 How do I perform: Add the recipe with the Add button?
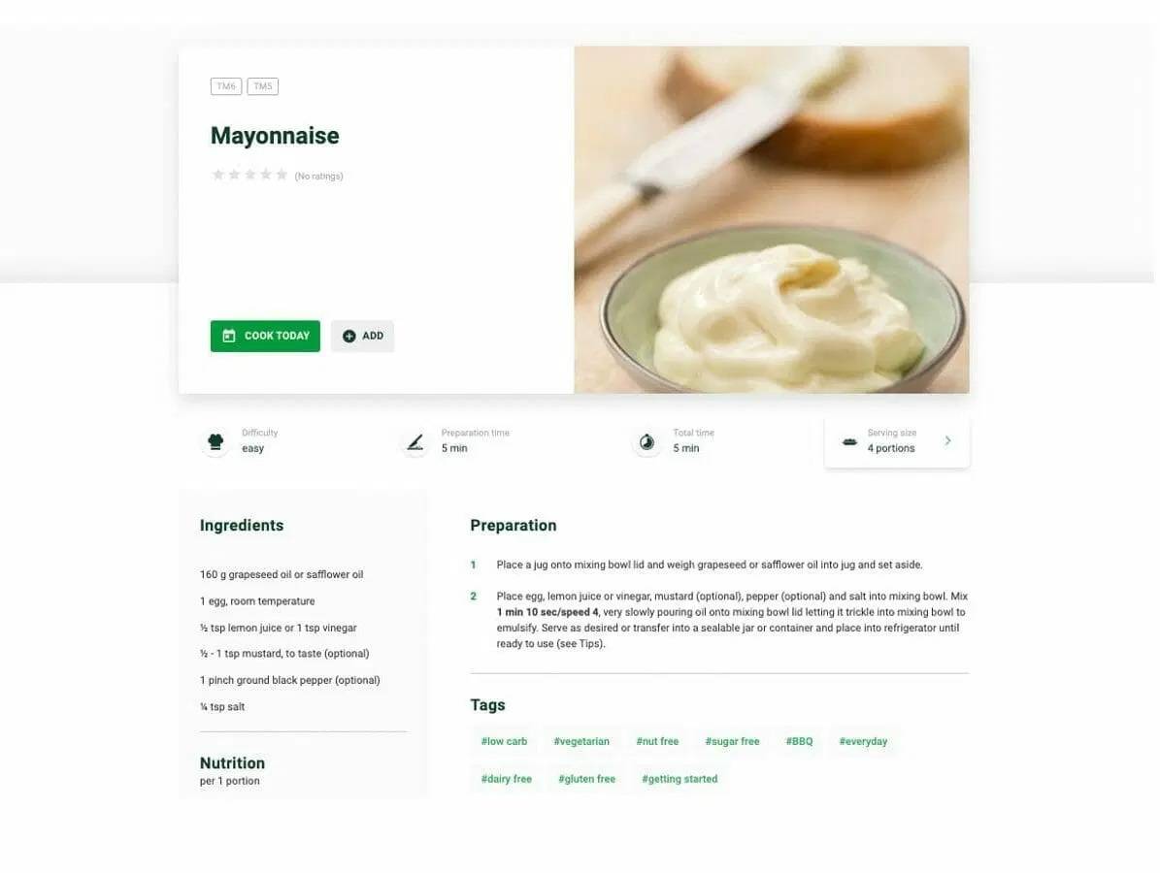click(362, 337)
